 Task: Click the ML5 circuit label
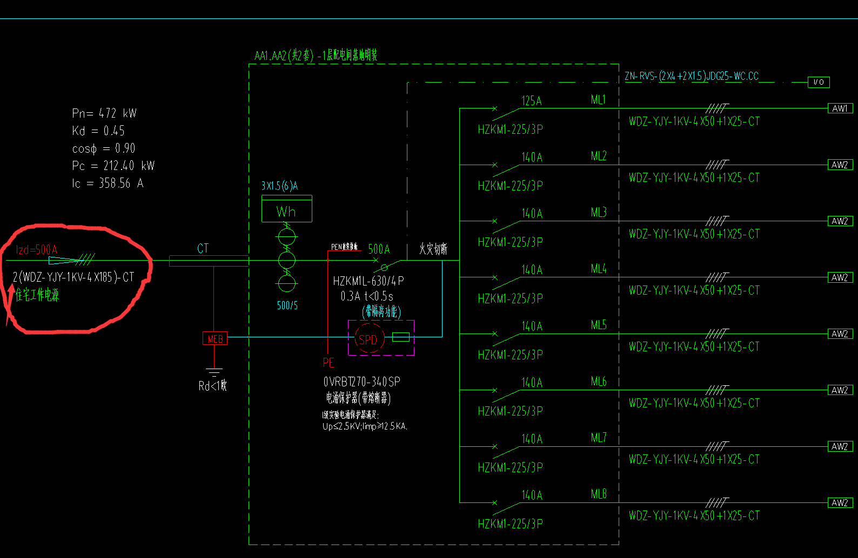[x=599, y=325]
